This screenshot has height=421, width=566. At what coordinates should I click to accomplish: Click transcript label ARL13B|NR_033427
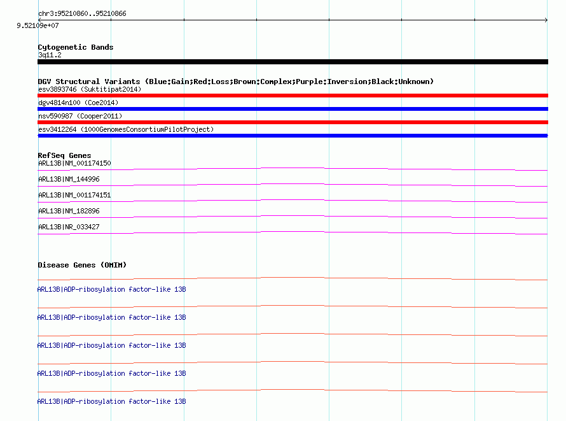pos(69,227)
